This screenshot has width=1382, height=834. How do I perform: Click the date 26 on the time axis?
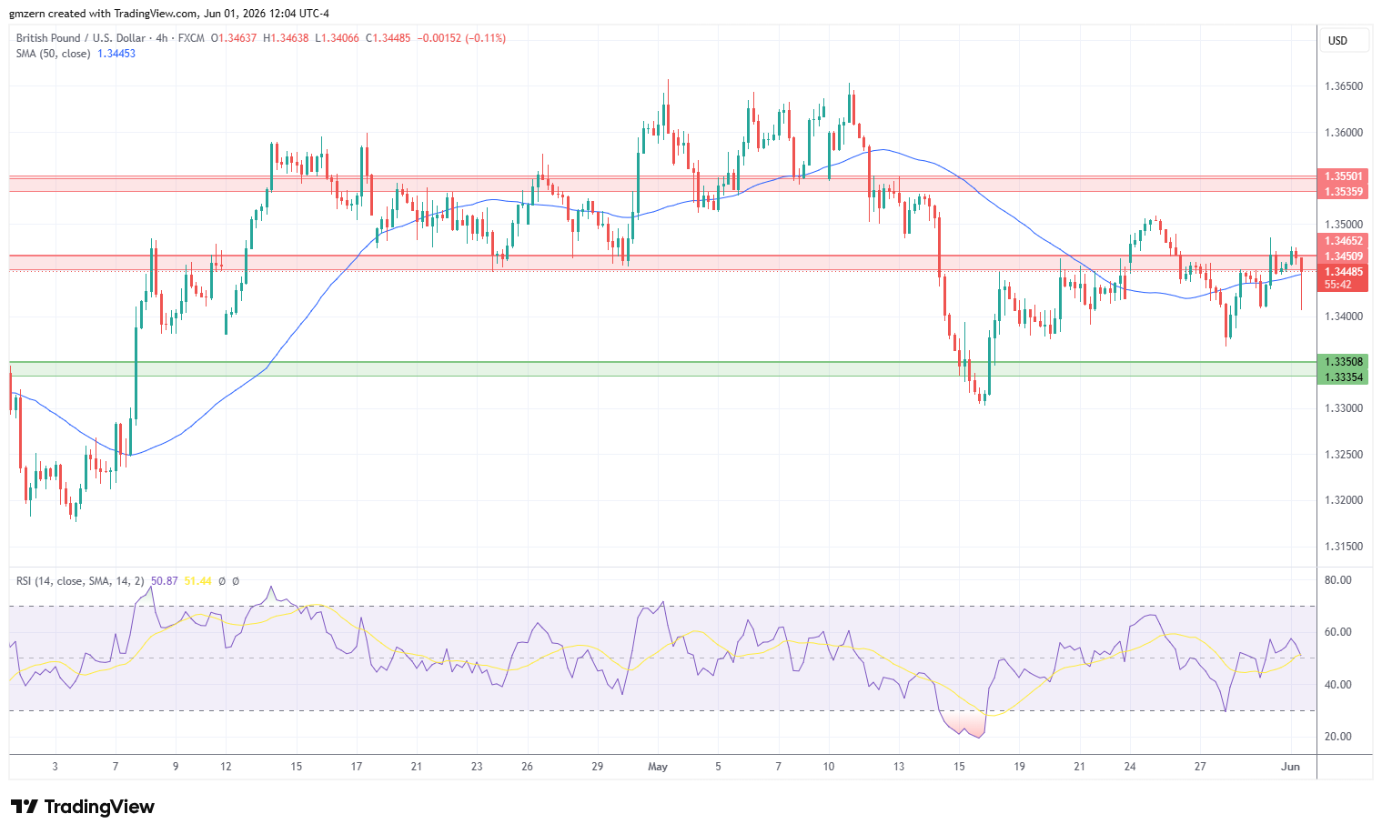[x=527, y=767]
